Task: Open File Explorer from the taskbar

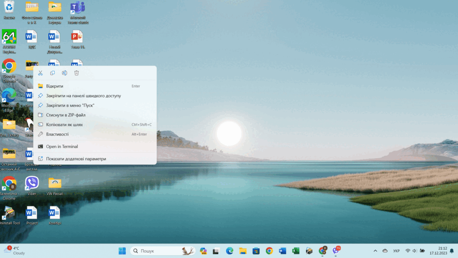Action: (243, 251)
